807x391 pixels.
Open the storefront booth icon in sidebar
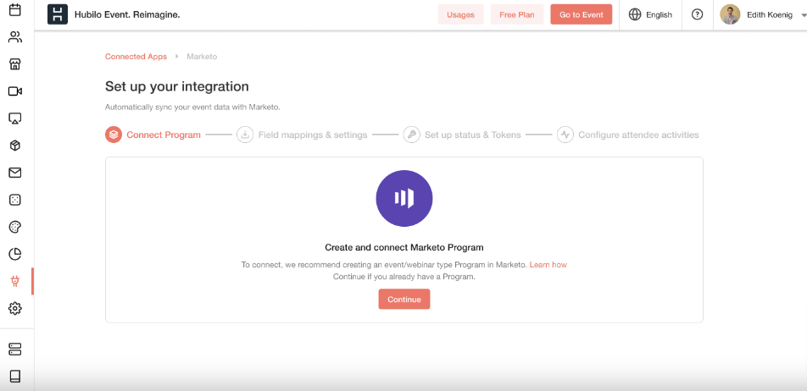click(15, 64)
